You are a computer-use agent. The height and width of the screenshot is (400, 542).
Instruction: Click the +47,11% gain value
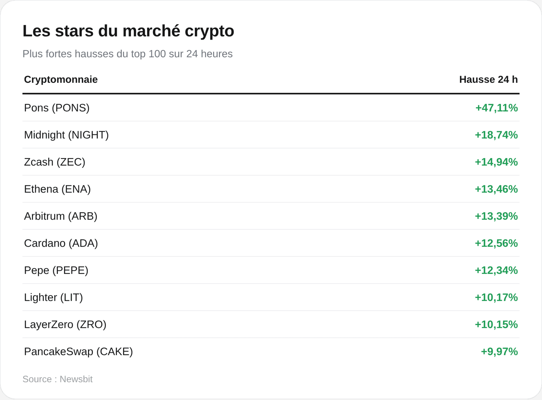click(496, 108)
